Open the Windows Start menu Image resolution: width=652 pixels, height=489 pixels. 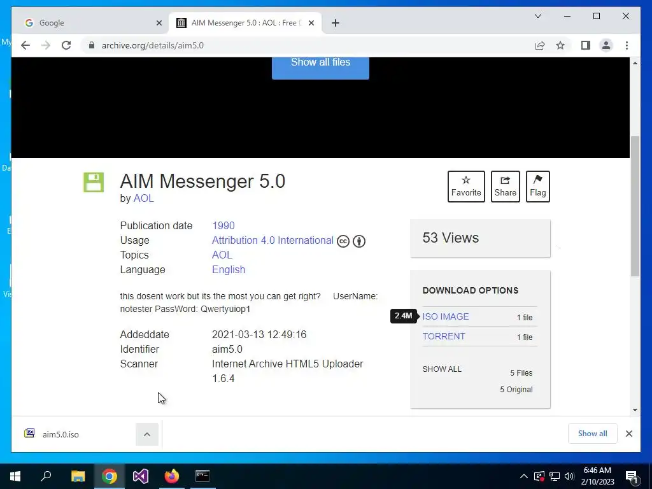[15, 476]
